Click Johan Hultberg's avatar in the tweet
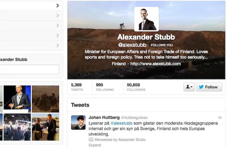This screenshot has height=147, width=252. click(x=78, y=123)
